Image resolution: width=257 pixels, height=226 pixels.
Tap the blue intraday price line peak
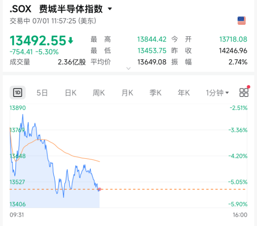tap(23, 115)
